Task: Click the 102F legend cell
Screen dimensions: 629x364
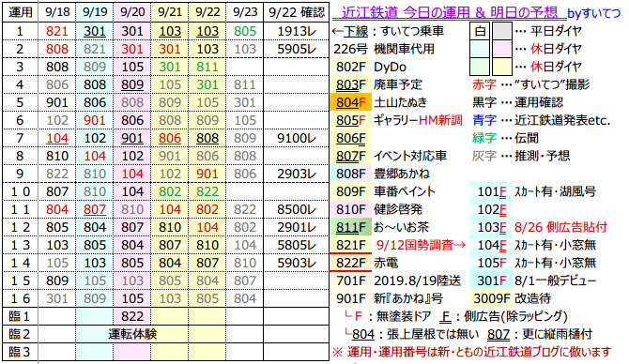Action: [x=491, y=209]
